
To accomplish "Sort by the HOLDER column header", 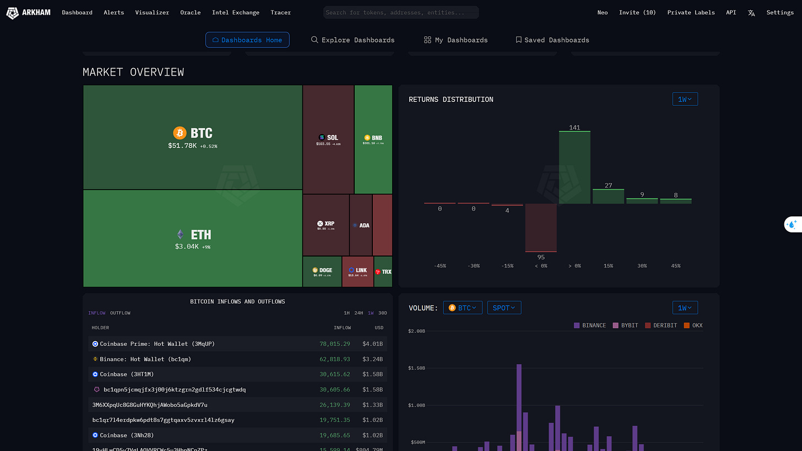I will coord(100,328).
